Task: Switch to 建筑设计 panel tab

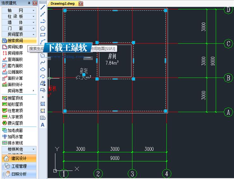Action: (x=19, y=158)
